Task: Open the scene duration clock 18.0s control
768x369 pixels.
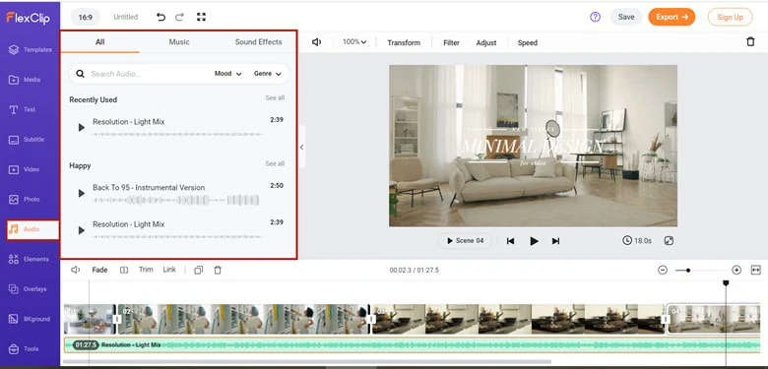Action: pyautogui.click(x=637, y=241)
